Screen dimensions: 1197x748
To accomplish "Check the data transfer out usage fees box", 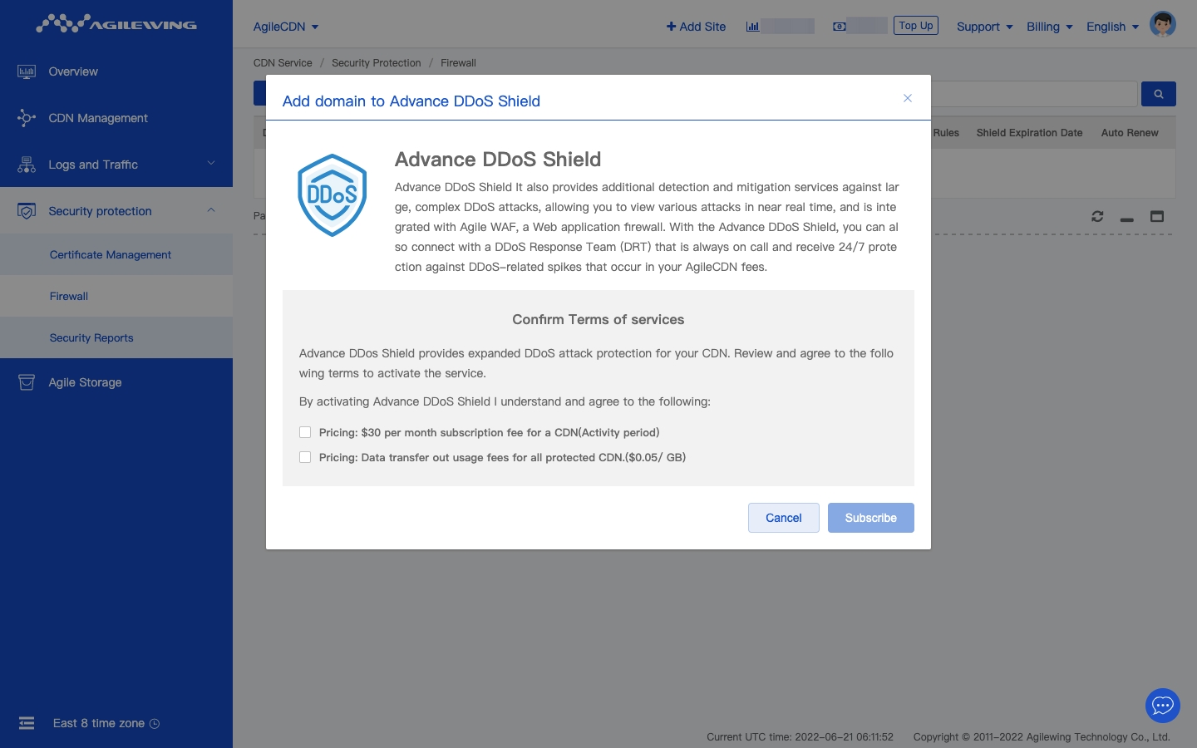I will [305, 457].
